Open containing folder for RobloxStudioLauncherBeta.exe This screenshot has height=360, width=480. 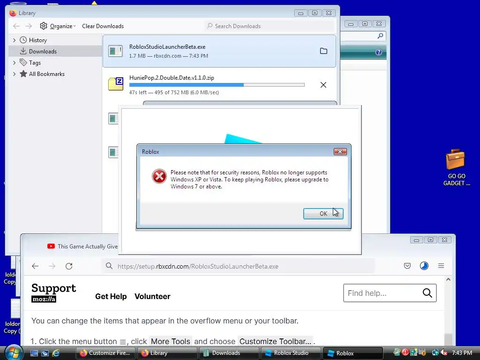coord(323,51)
